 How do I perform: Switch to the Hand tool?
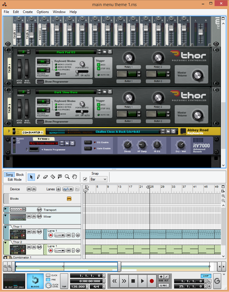[x=75, y=177]
